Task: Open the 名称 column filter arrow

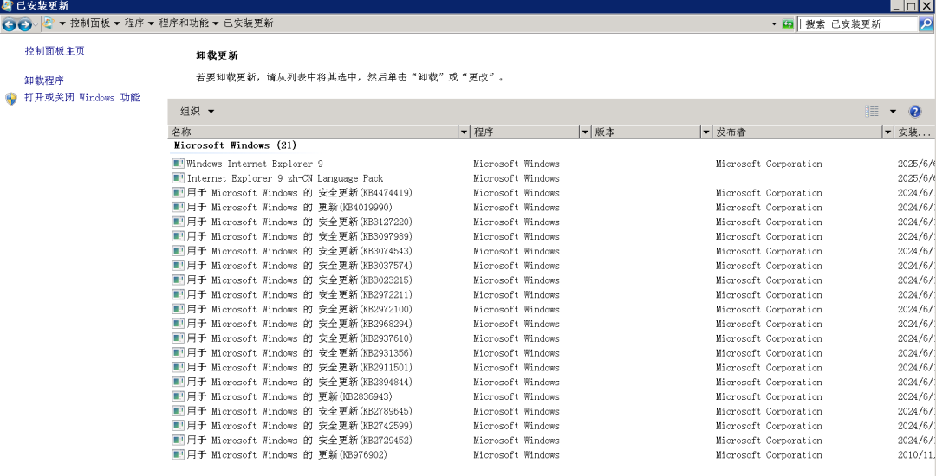Action: 465,132
